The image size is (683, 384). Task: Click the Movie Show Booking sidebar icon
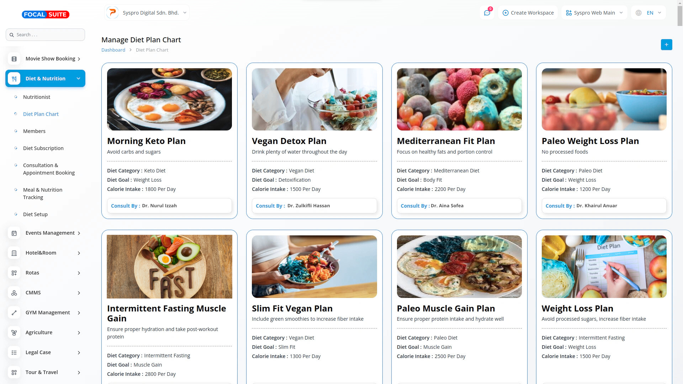14,59
